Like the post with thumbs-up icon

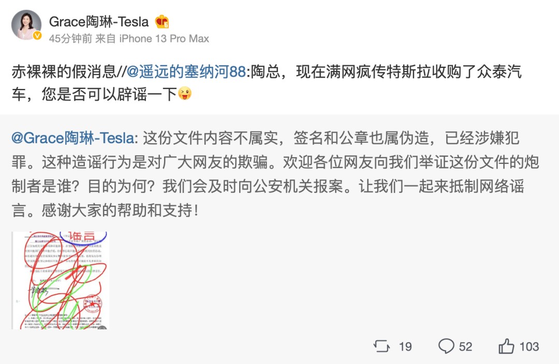(506, 346)
